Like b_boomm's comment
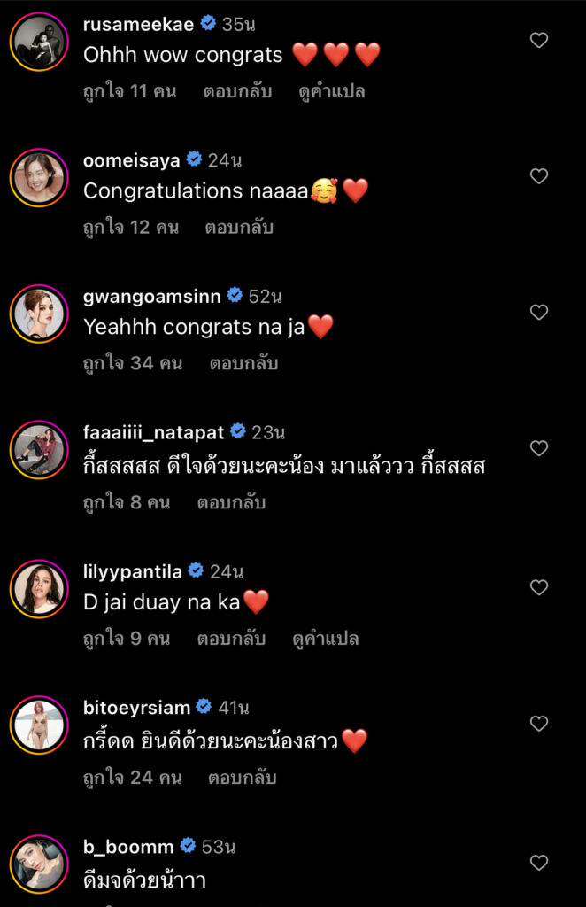 [538, 862]
